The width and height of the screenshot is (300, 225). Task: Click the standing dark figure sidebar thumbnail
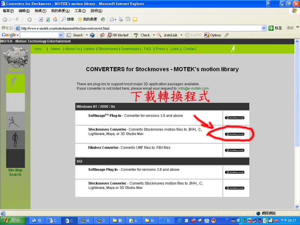point(15,139)
